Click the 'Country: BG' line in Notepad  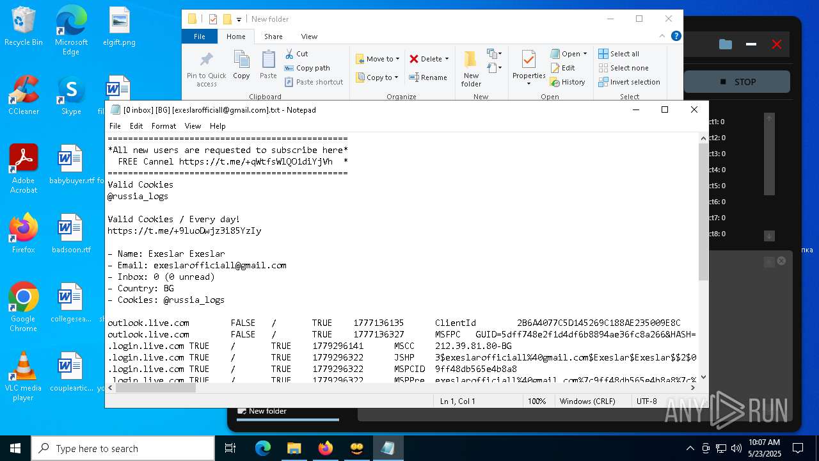[141, 288]
